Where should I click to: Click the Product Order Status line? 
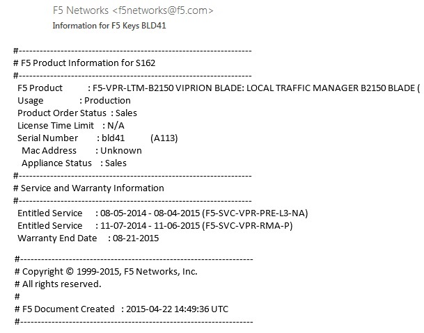tap(77, 113)
